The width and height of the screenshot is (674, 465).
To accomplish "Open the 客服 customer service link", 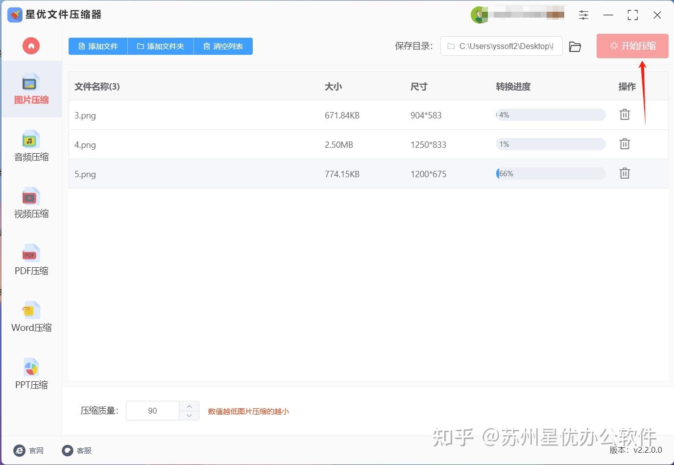I will tap(77, 450).
